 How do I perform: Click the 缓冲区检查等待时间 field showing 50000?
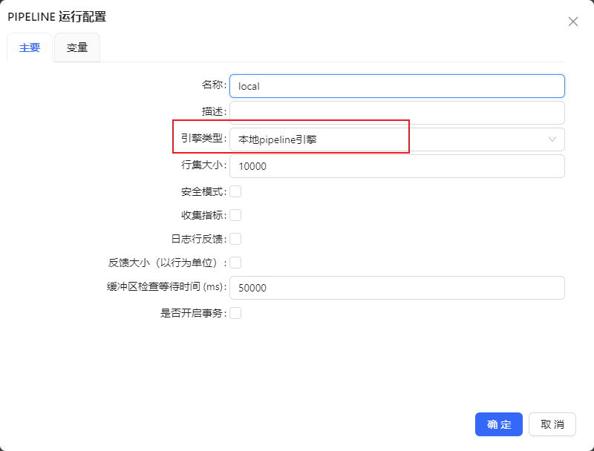point(396,288)
